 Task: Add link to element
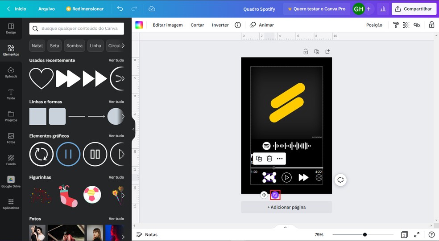(417, 25)
